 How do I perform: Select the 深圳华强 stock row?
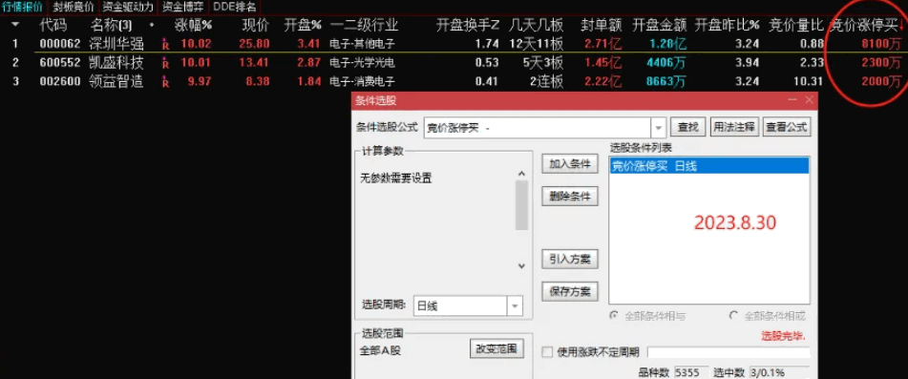(454, 43)
